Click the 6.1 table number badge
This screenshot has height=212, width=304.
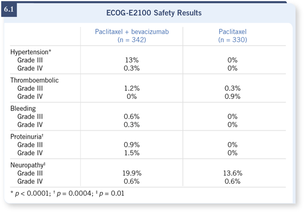point(9,10)
